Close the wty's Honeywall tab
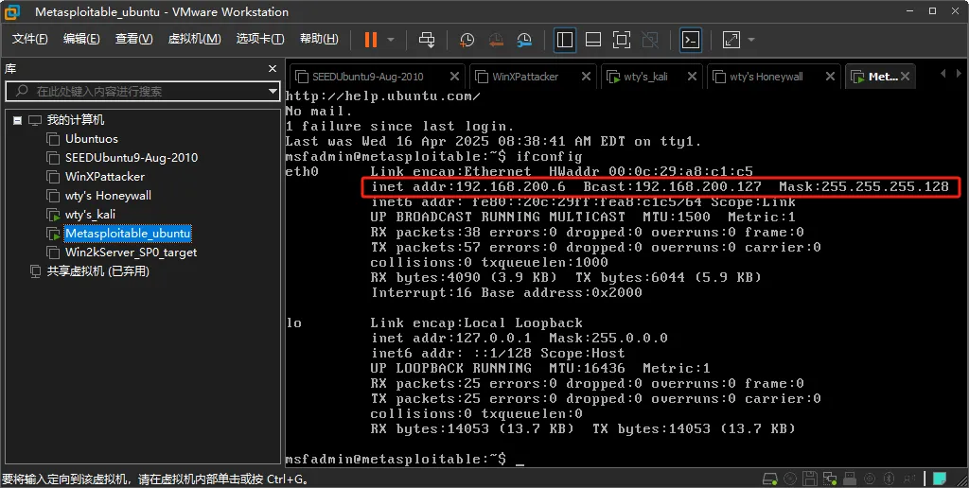This screenshot has height=488, width=969. 830,76
